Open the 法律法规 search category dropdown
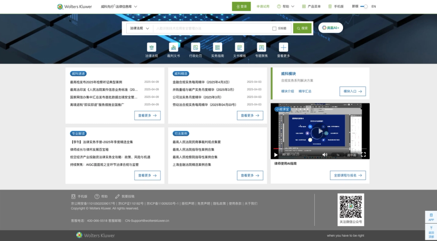This screenshot has height=241, width=437. (x=140, y=28)
